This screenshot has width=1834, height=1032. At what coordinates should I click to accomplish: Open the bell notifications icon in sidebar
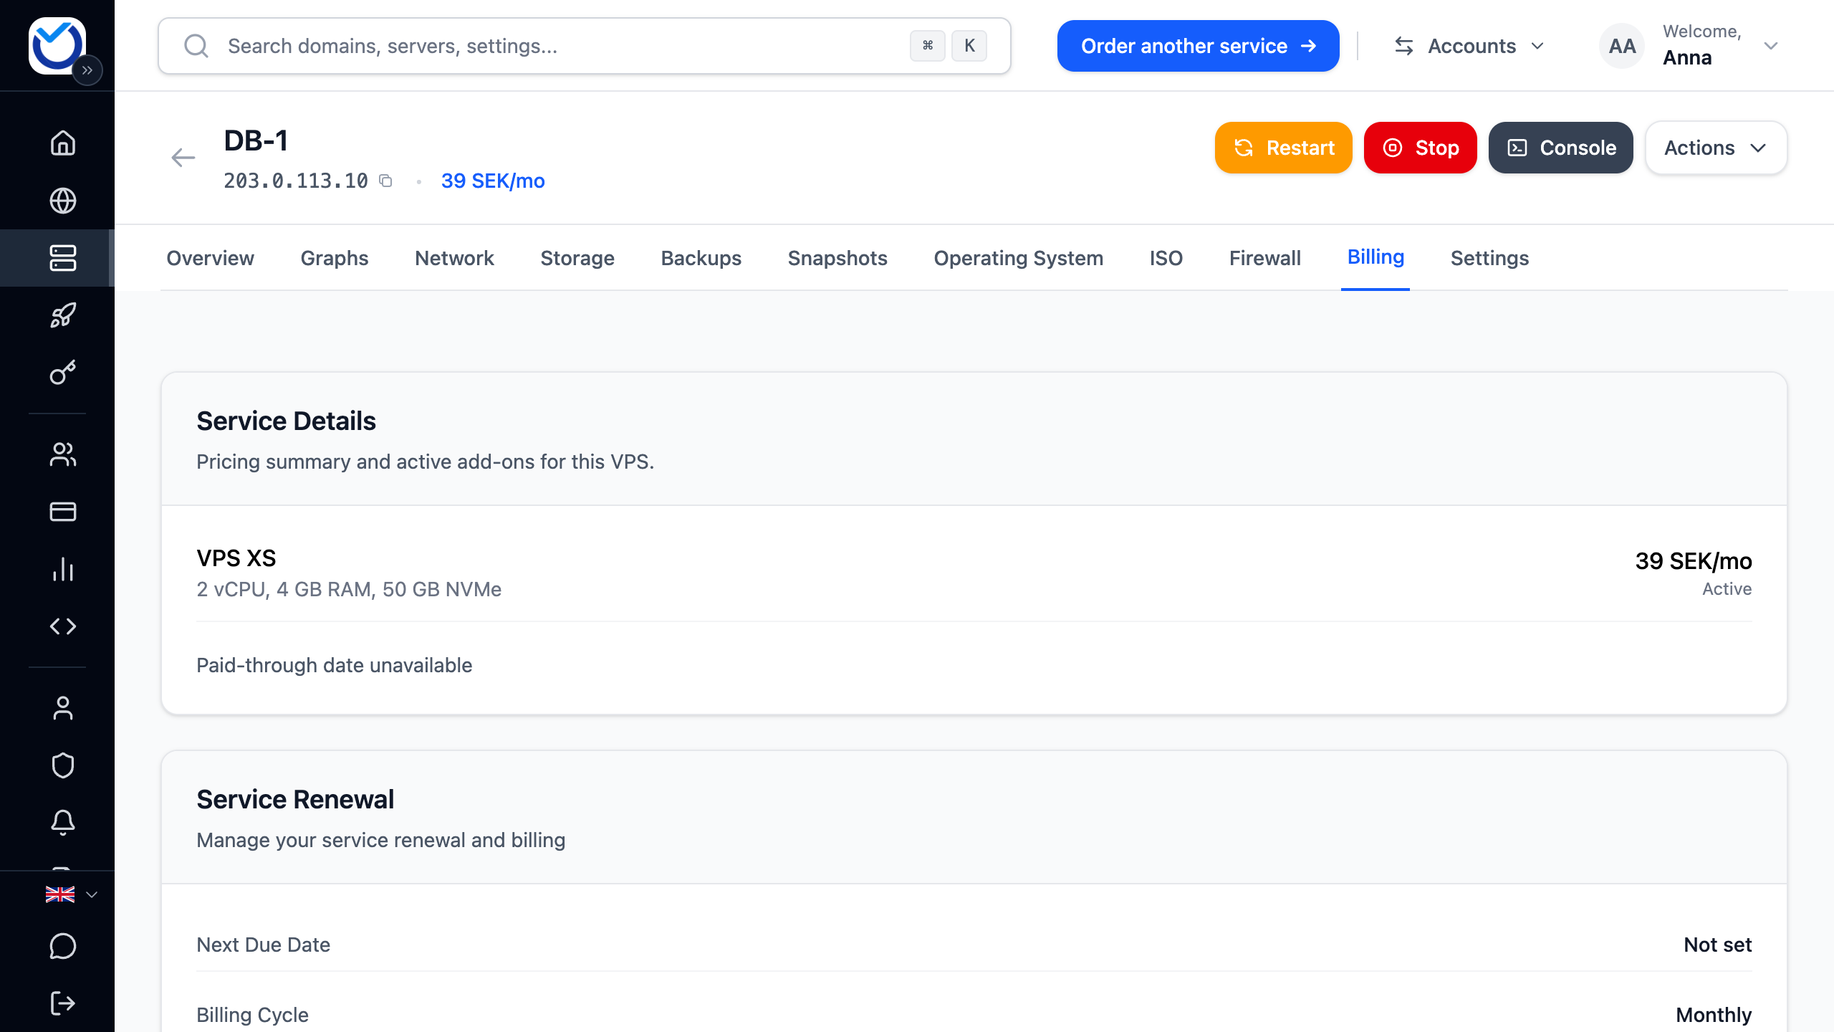63,823
